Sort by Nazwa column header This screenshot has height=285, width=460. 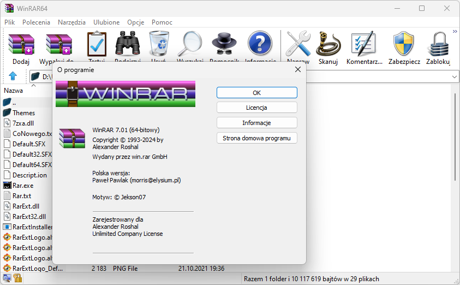(13, 91)
